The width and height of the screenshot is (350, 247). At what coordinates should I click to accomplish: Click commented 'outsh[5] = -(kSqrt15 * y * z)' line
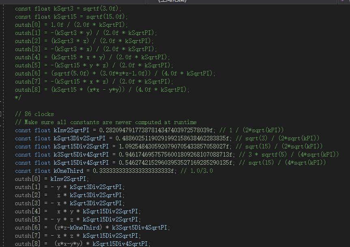pos(94,65)
